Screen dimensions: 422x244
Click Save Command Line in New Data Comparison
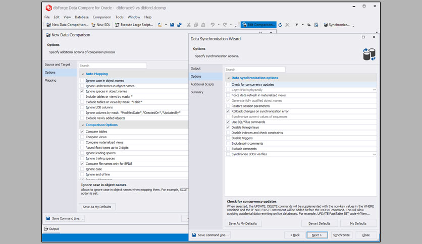pyautogui.click(x=64, y=218)
